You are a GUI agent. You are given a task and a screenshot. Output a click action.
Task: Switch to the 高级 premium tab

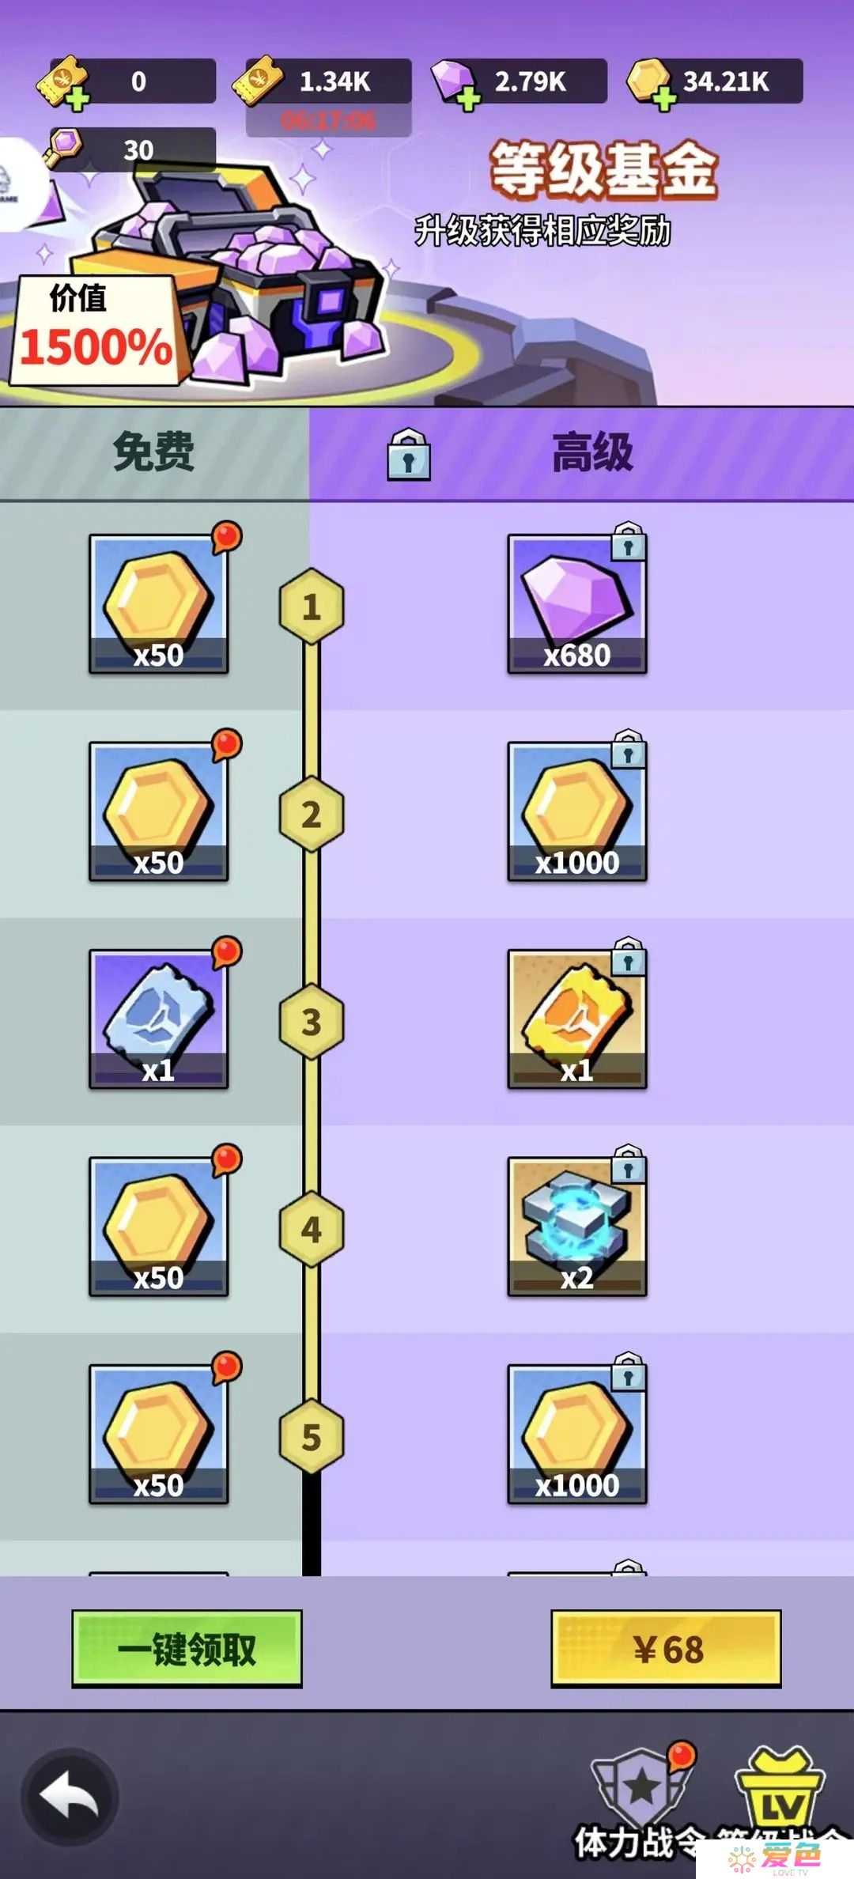coord(592,453)
